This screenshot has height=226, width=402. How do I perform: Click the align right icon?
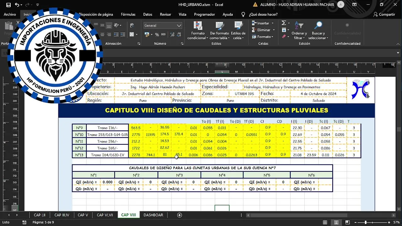109,35
